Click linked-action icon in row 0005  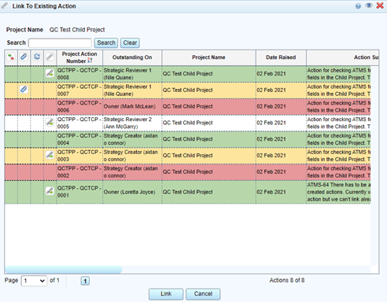pyautogui.click(x=50, y=122)
